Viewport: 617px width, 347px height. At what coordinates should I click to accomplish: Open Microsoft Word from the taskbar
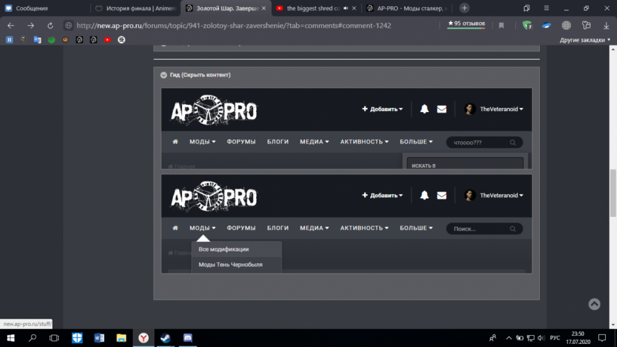[x=99, y=338]
